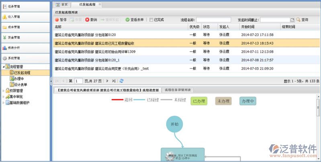Image resolution: width=321 pixels, height=162 pixels.
Task: Click the diagram vertical scrollbar
Action: (318, 107)
